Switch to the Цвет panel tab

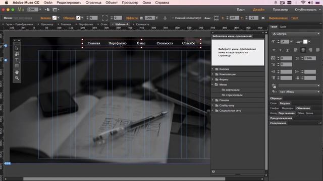(x=283, y=27)
